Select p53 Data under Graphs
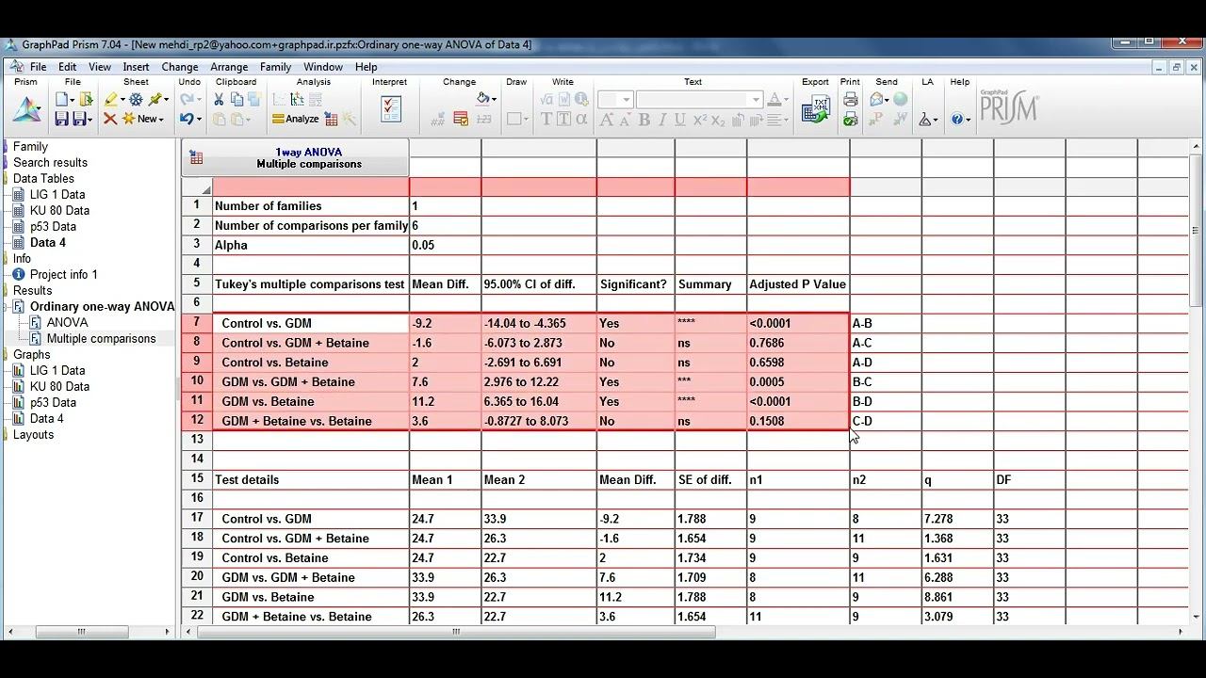Viewport: 1206px width, 678px height. click(53, 402)
